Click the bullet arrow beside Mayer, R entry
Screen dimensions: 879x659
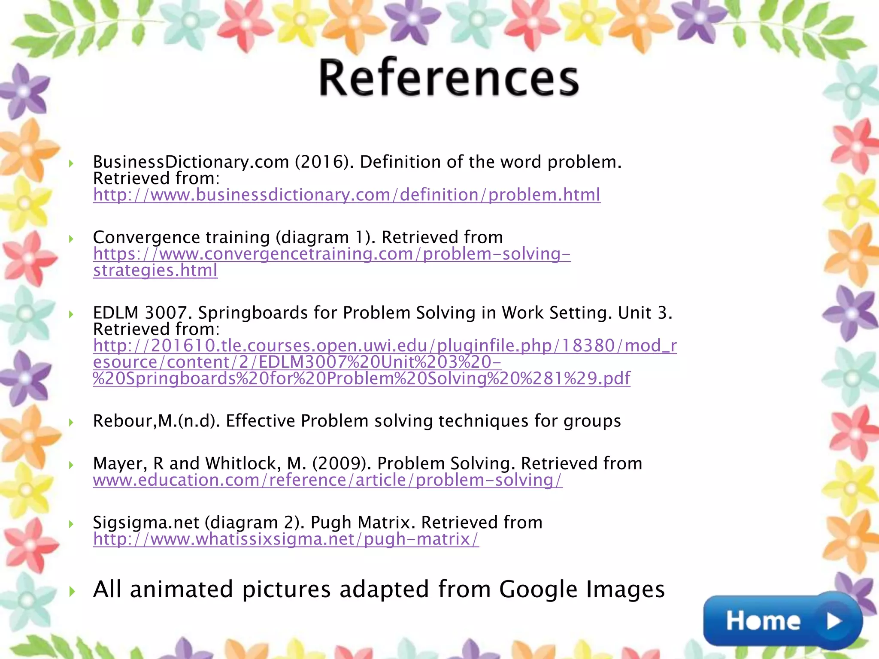[x=72, y=465]
